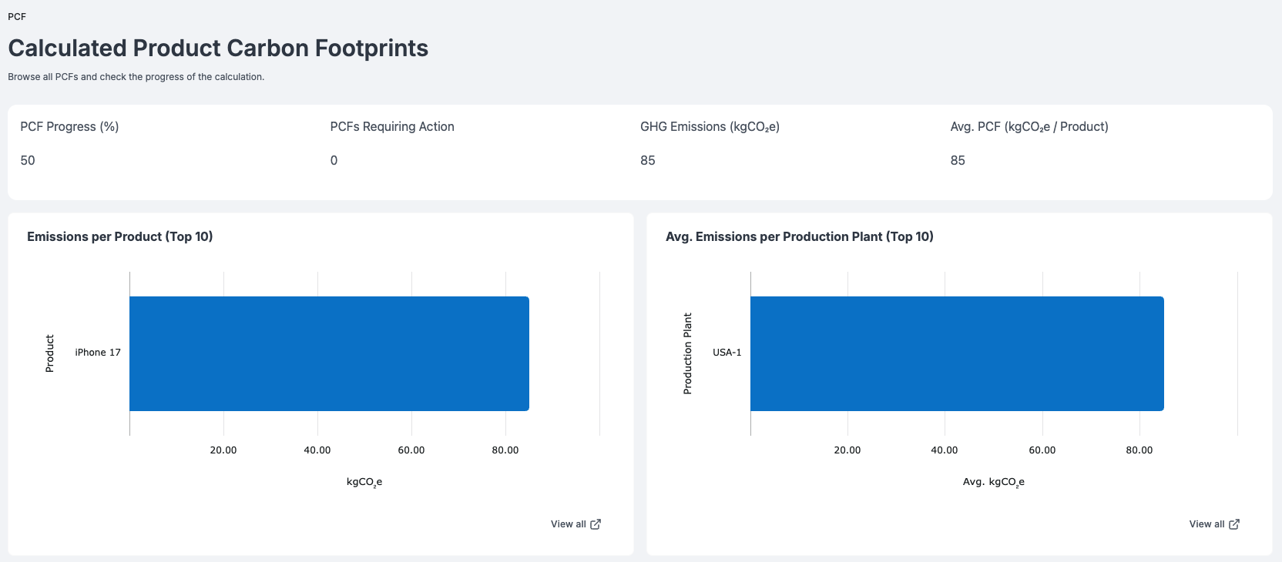Click the PCF Progress (%) metric

pos(69,127)
